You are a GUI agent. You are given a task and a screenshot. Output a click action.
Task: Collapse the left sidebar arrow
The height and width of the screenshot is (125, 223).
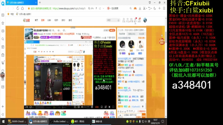(3, 114)
